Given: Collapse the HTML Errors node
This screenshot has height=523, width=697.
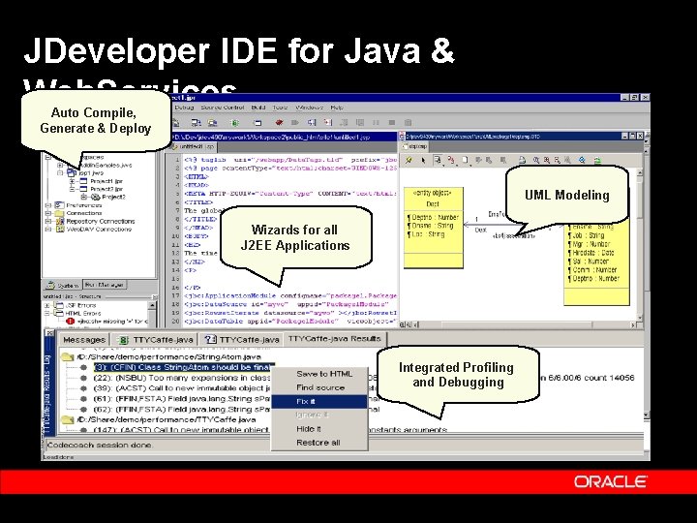Looking at the screenshot, I should tap(47, 313).
